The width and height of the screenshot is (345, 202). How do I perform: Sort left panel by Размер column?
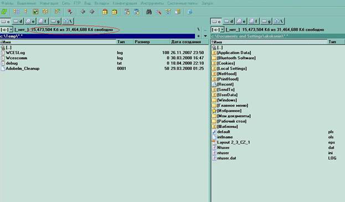click(152, 42)
